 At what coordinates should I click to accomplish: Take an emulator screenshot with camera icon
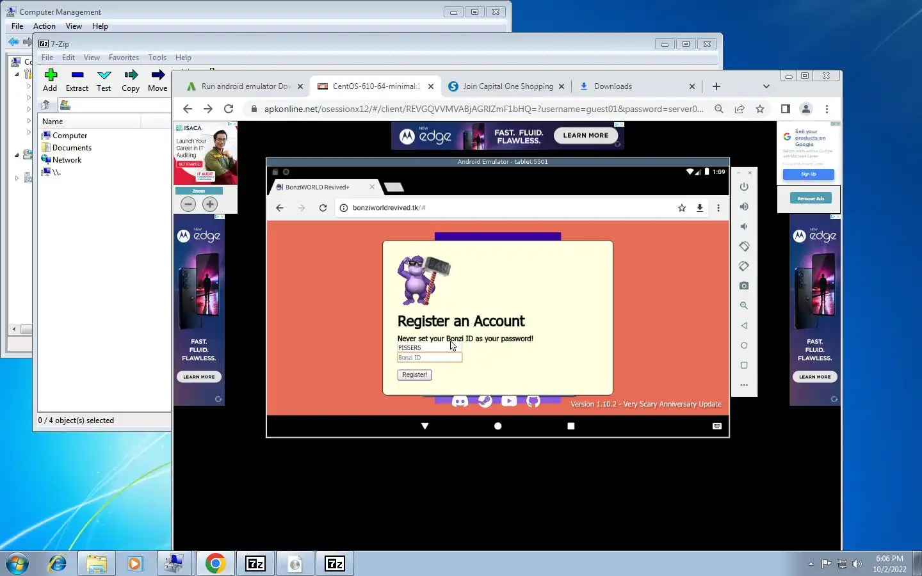pyautogui.click(x=744, y=286)
